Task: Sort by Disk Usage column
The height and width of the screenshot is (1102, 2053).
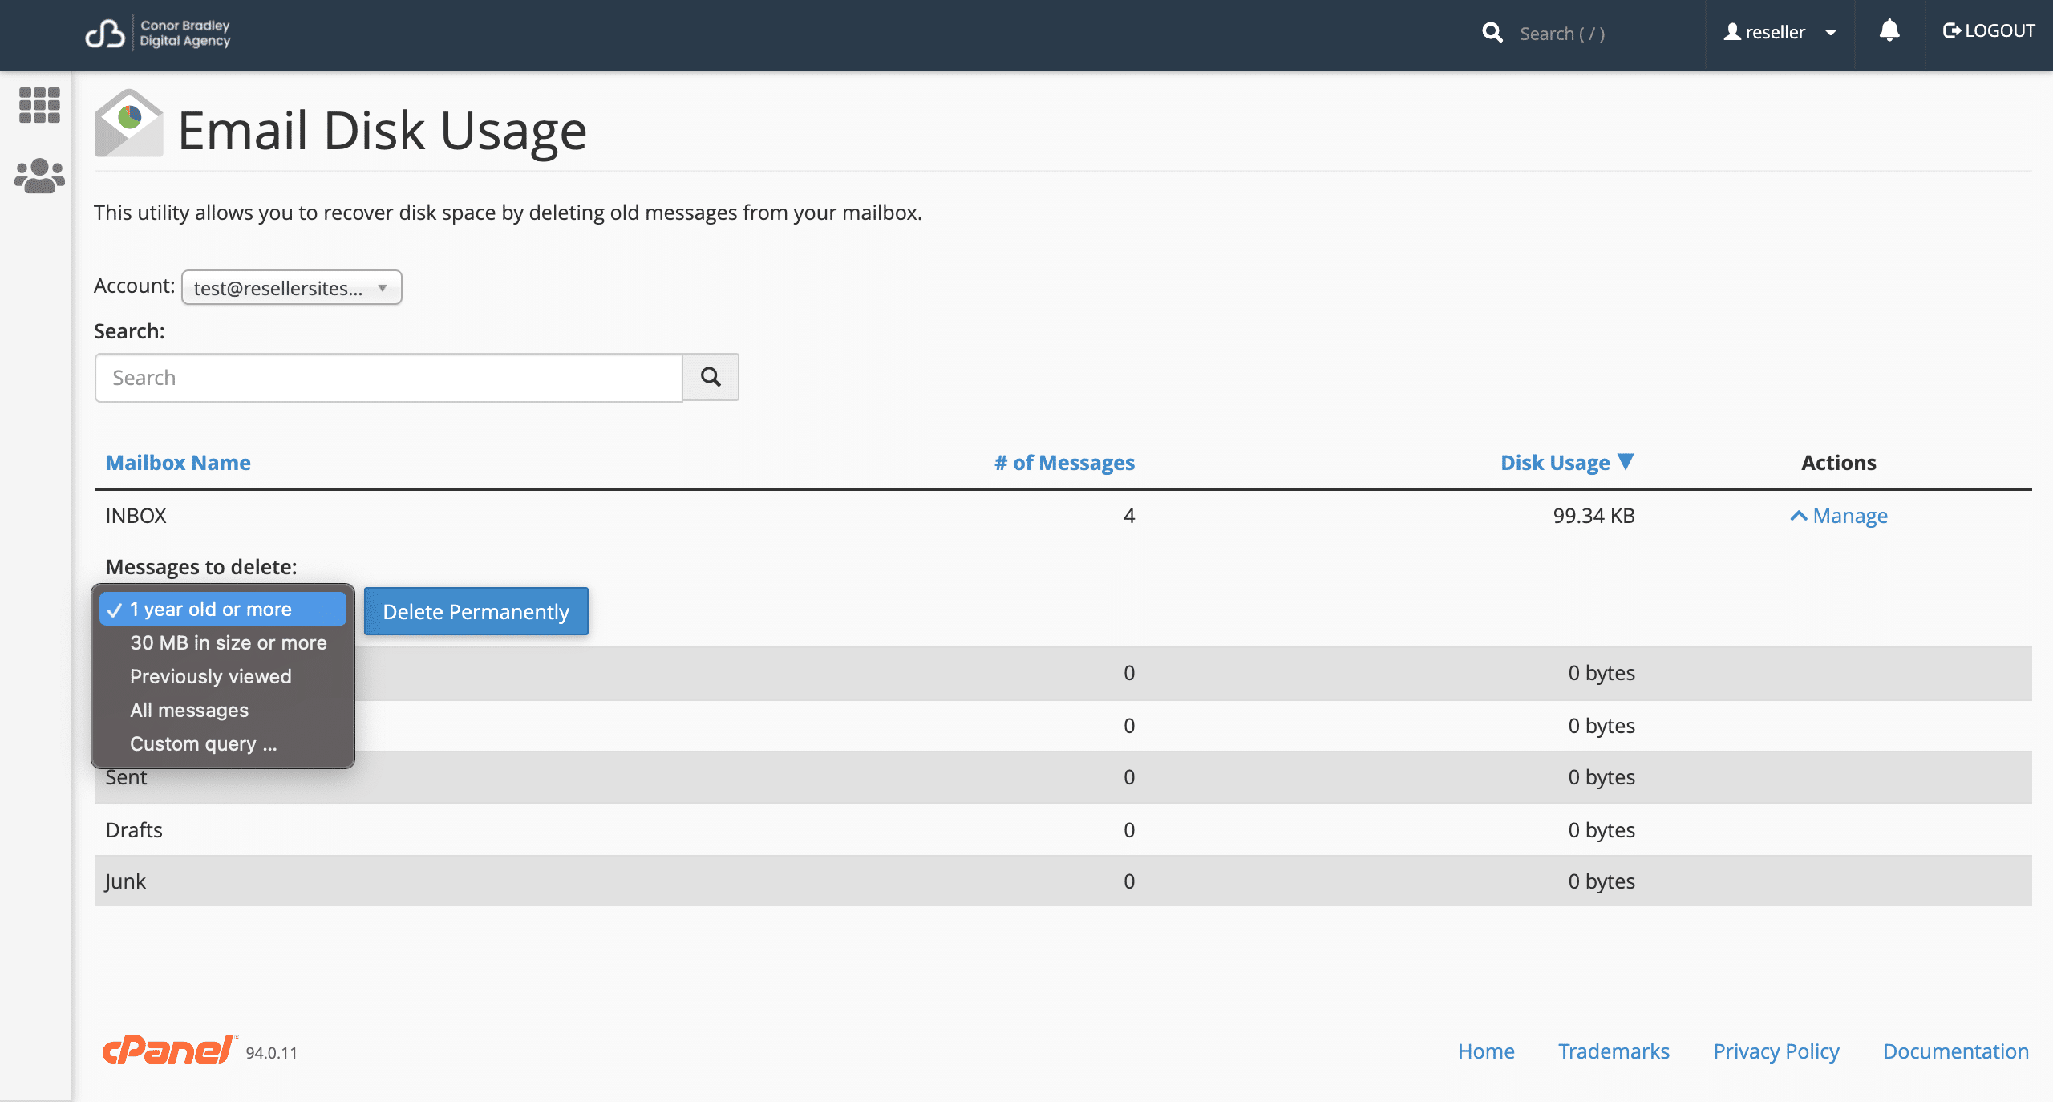Action: pos(1567,463)
